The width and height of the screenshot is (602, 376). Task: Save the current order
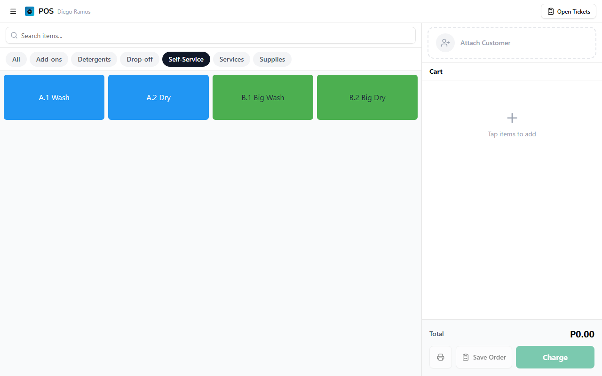(483, 357)
